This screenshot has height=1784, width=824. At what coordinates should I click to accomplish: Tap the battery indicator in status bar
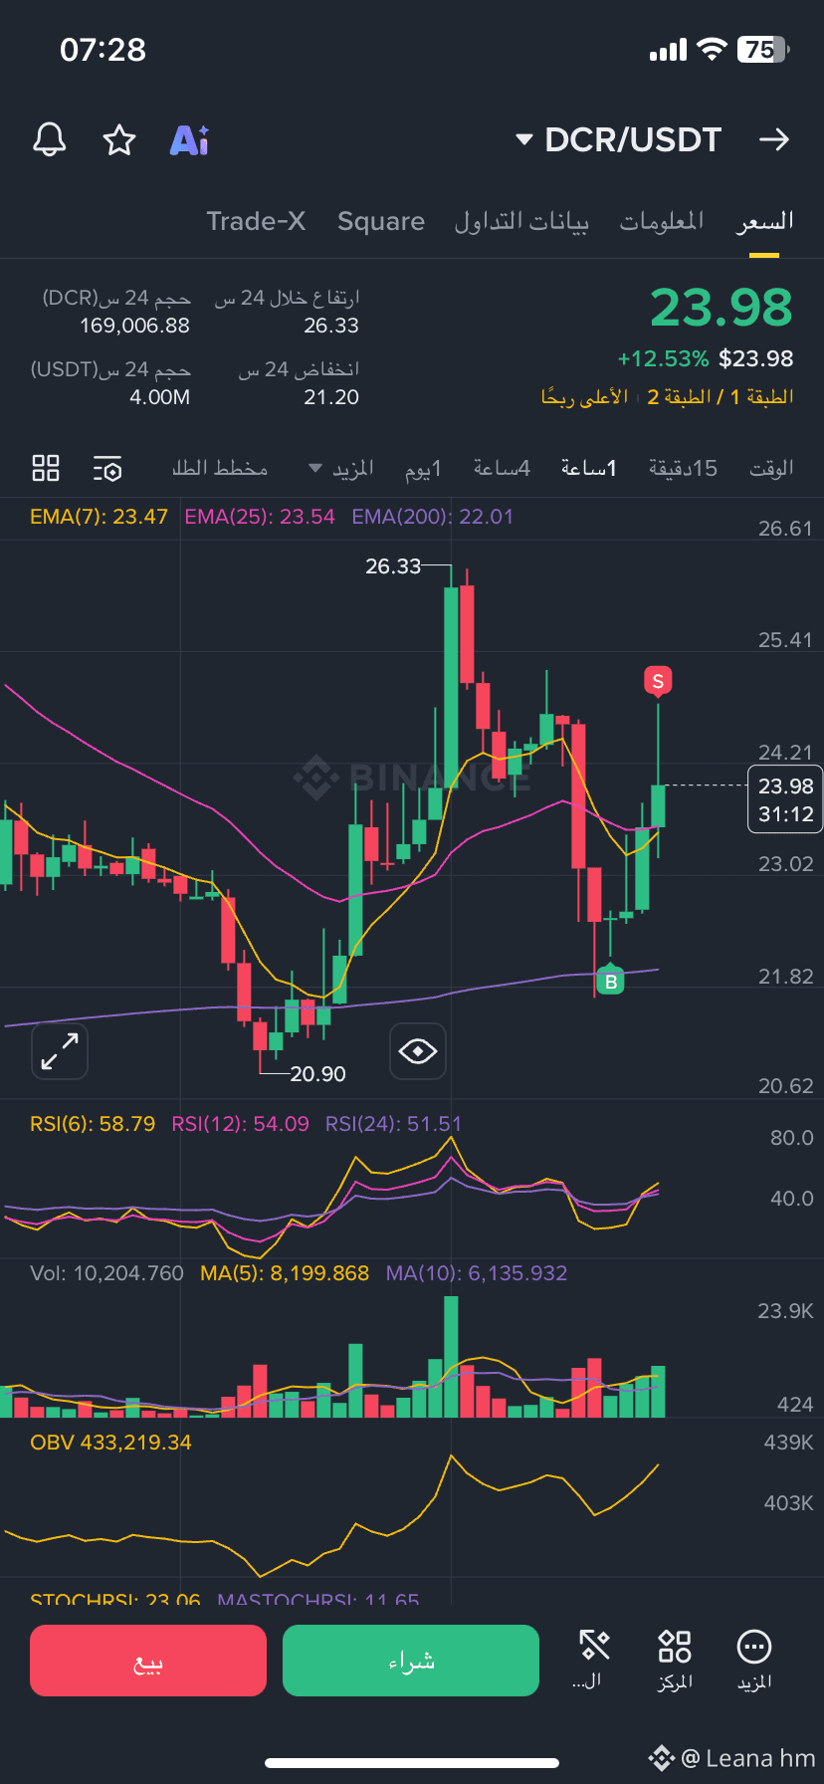coord(763,49)
